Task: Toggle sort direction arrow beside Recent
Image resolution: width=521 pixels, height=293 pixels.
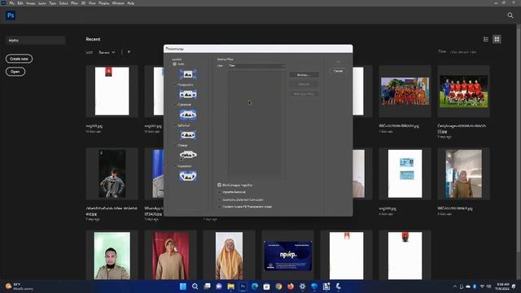Action: (x=129, y=52)
